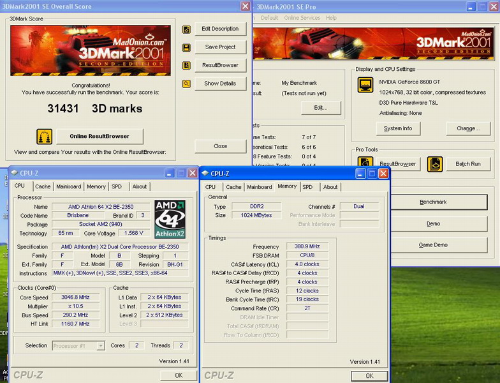Select CPU tab in right CPU-Z
Screen dimensions: 500x383
tap(210, 187)
